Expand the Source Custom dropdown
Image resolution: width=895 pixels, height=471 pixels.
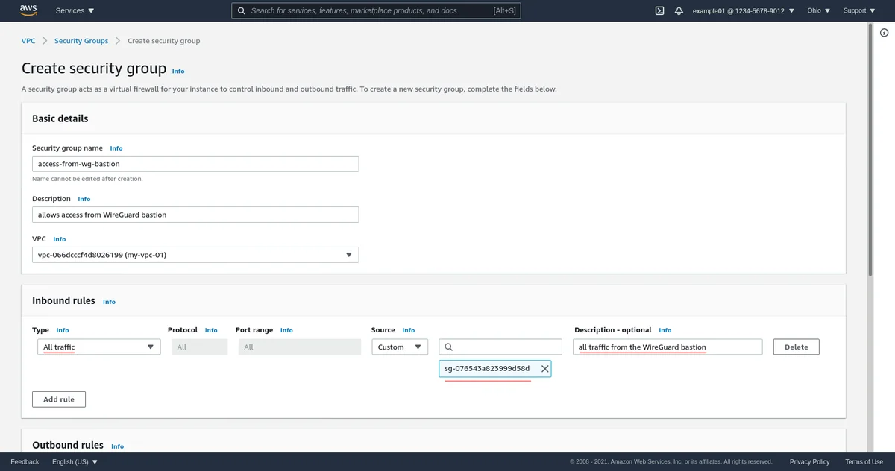400,347
